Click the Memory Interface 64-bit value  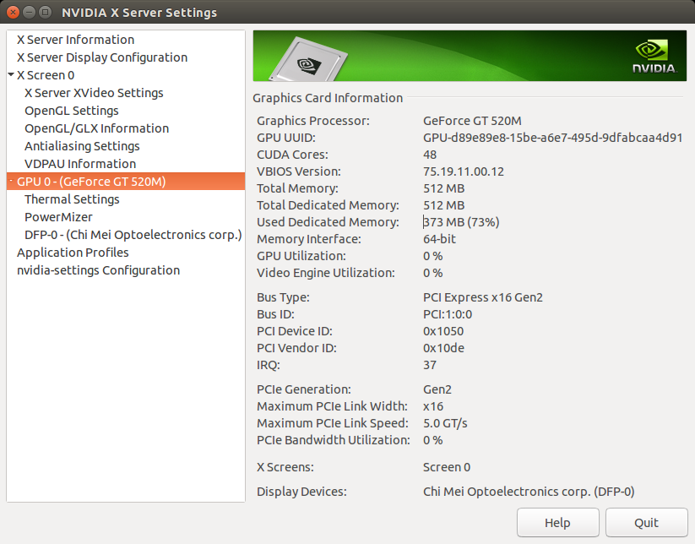439,239
